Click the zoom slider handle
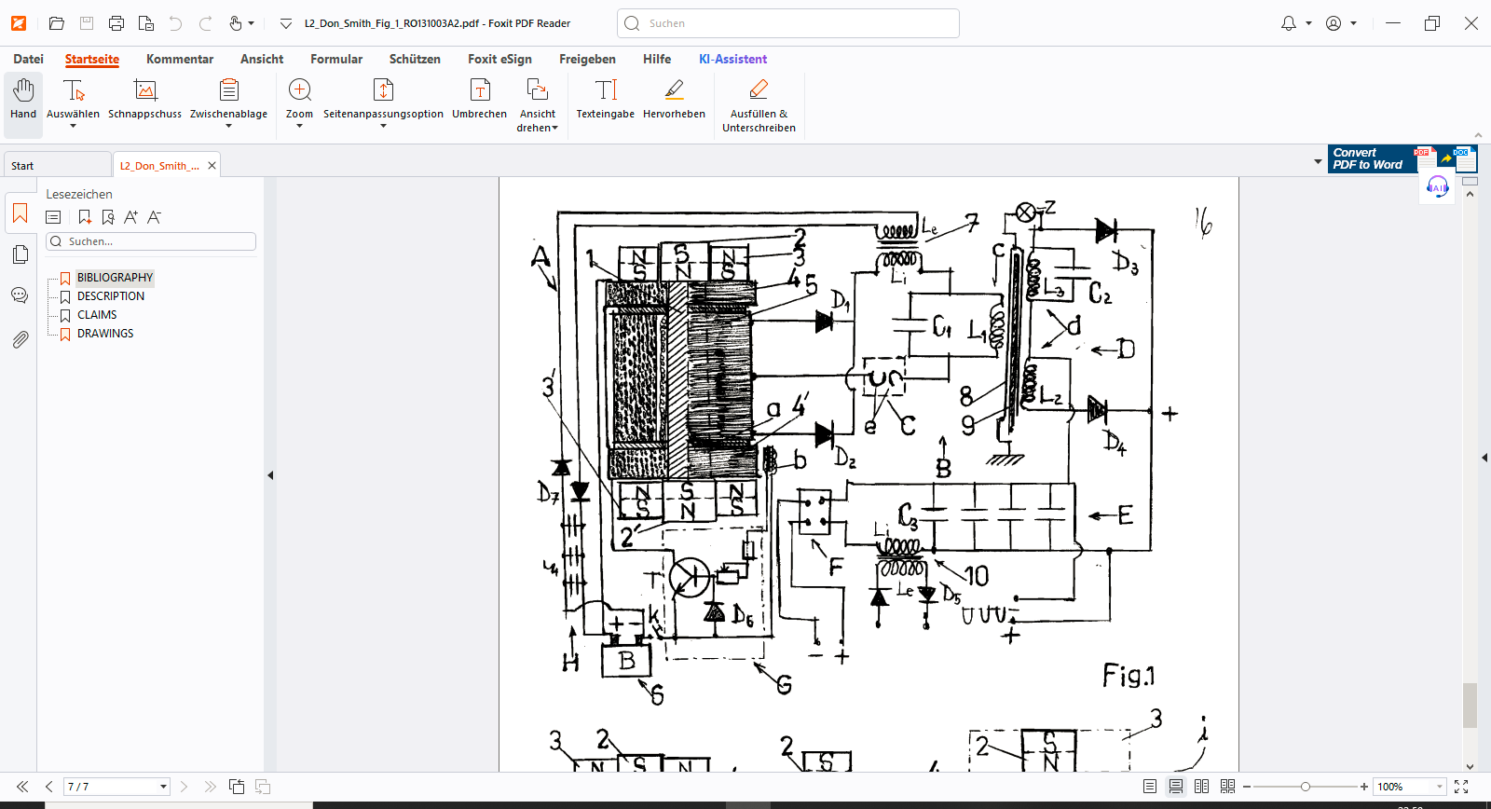Viewport: 1491px width, 809px height. (1306, 787)
